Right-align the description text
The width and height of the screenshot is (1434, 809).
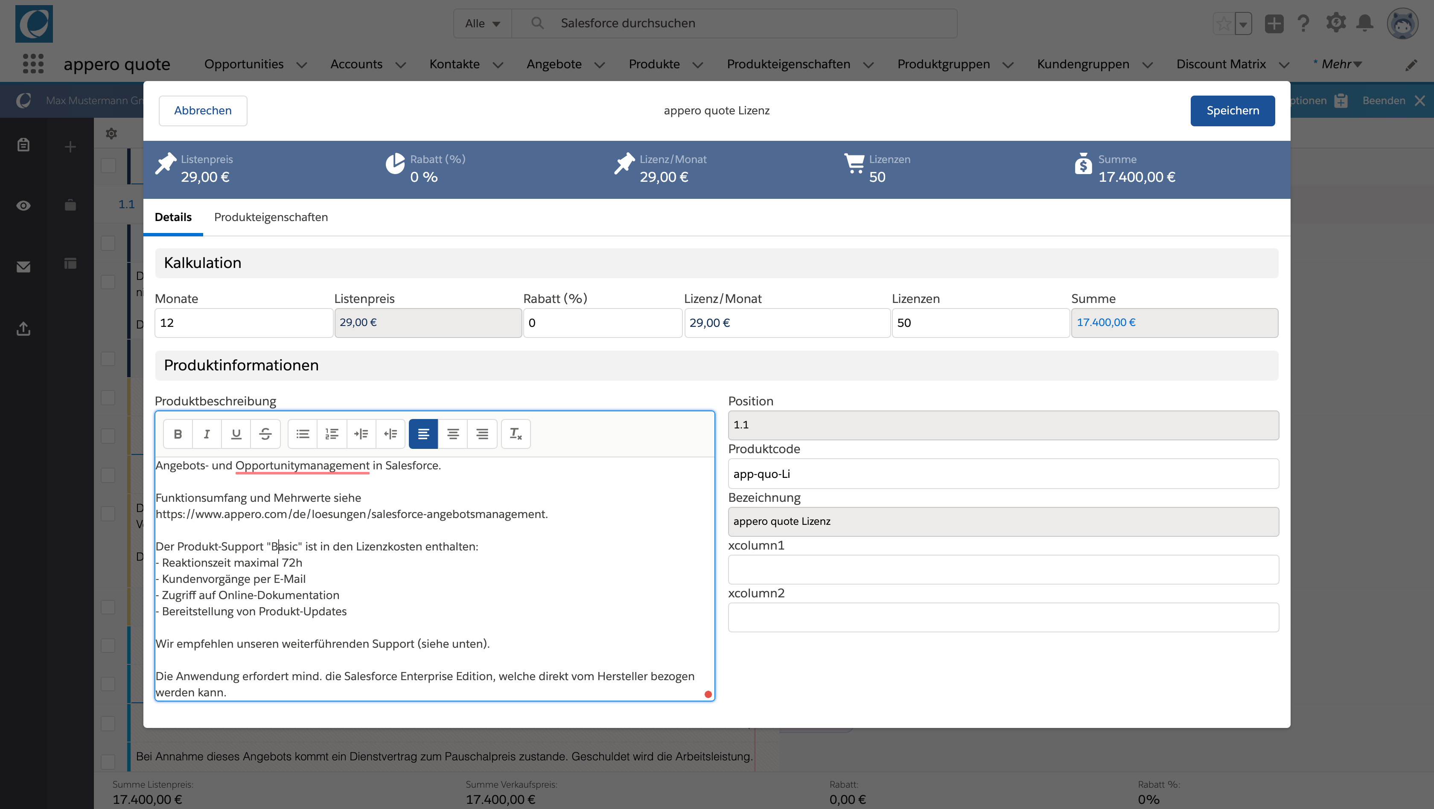pos(482,434)
